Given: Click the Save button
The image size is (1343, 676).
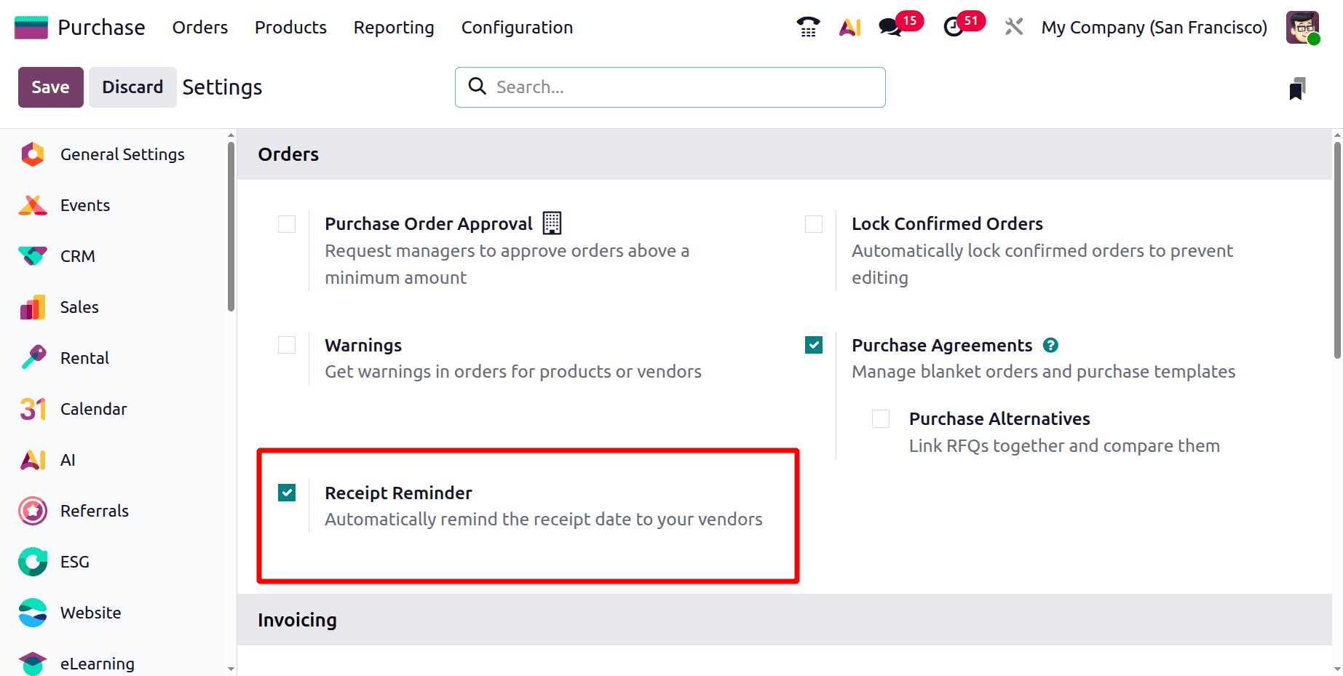Looking at the screenshot, I should 50,87.
